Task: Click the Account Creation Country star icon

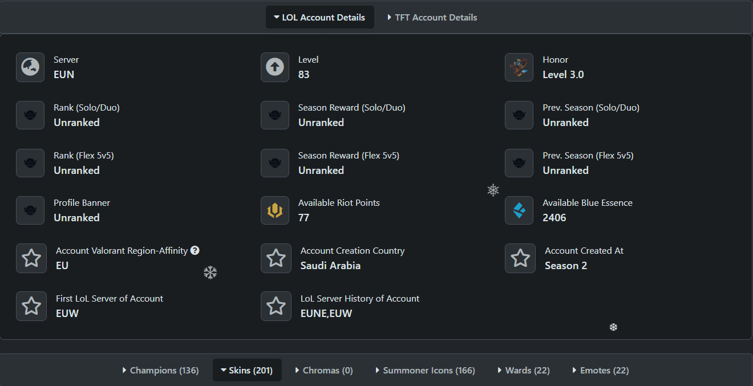Action: [276, 258]
